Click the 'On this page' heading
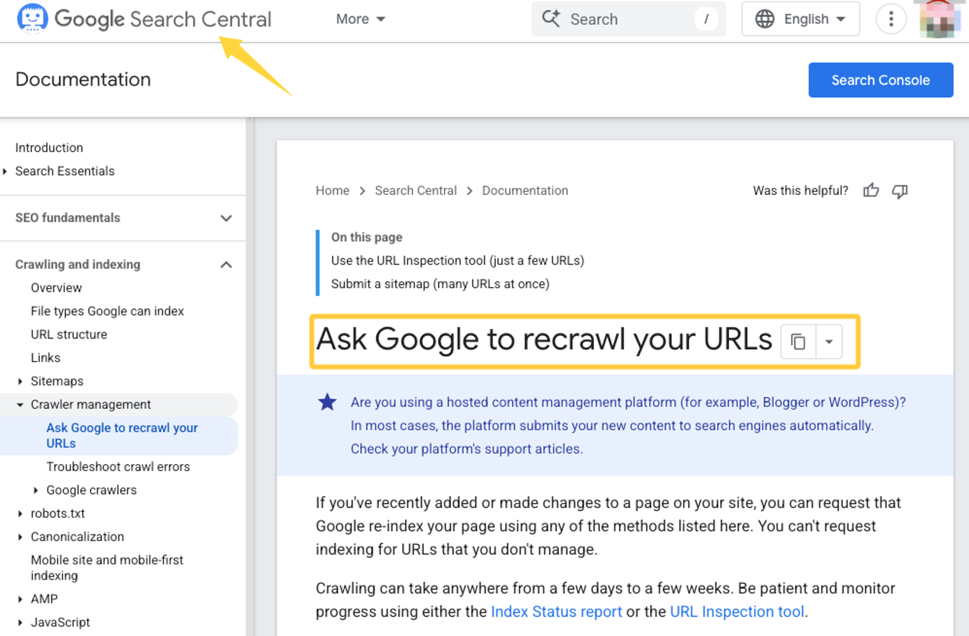Viewport: 969px width, 636px height. click(x=366, y=237)
